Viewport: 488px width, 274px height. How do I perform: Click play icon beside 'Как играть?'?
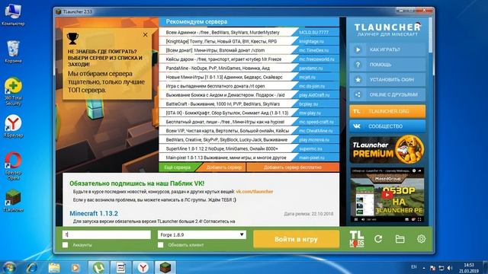358,49
